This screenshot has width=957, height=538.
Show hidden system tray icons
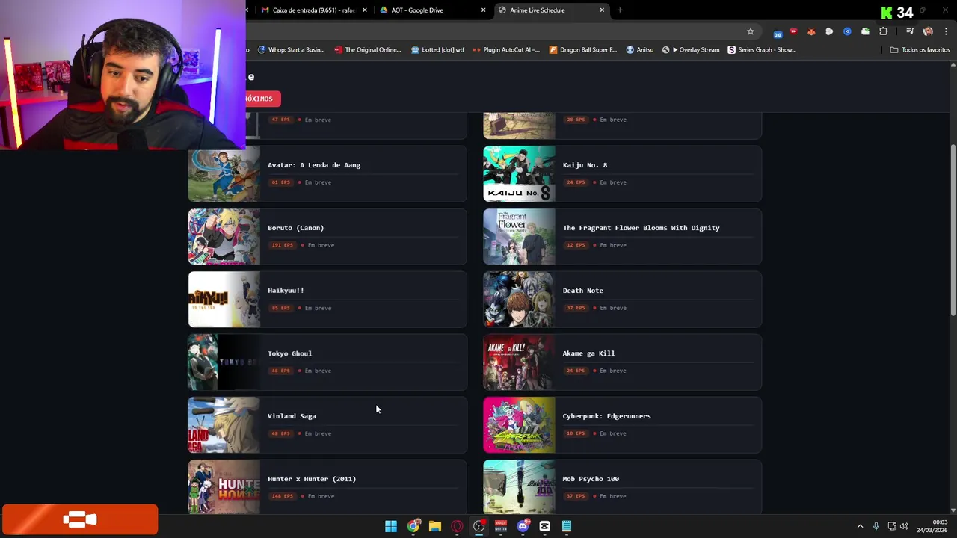860,526
